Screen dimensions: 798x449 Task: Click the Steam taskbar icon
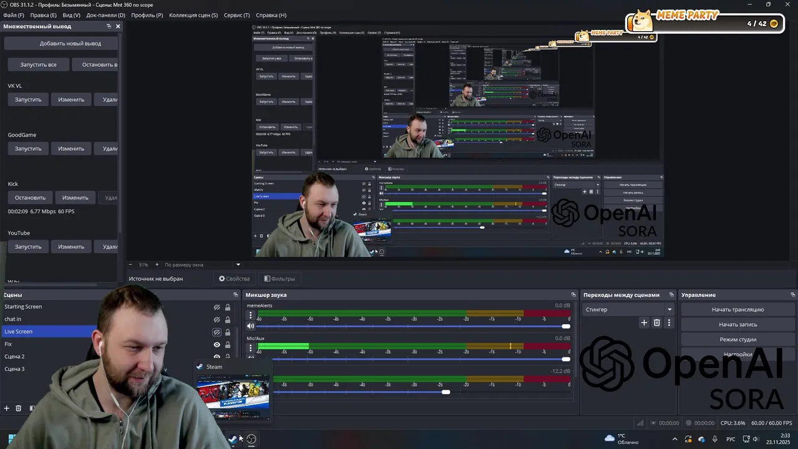pos(233,439)
